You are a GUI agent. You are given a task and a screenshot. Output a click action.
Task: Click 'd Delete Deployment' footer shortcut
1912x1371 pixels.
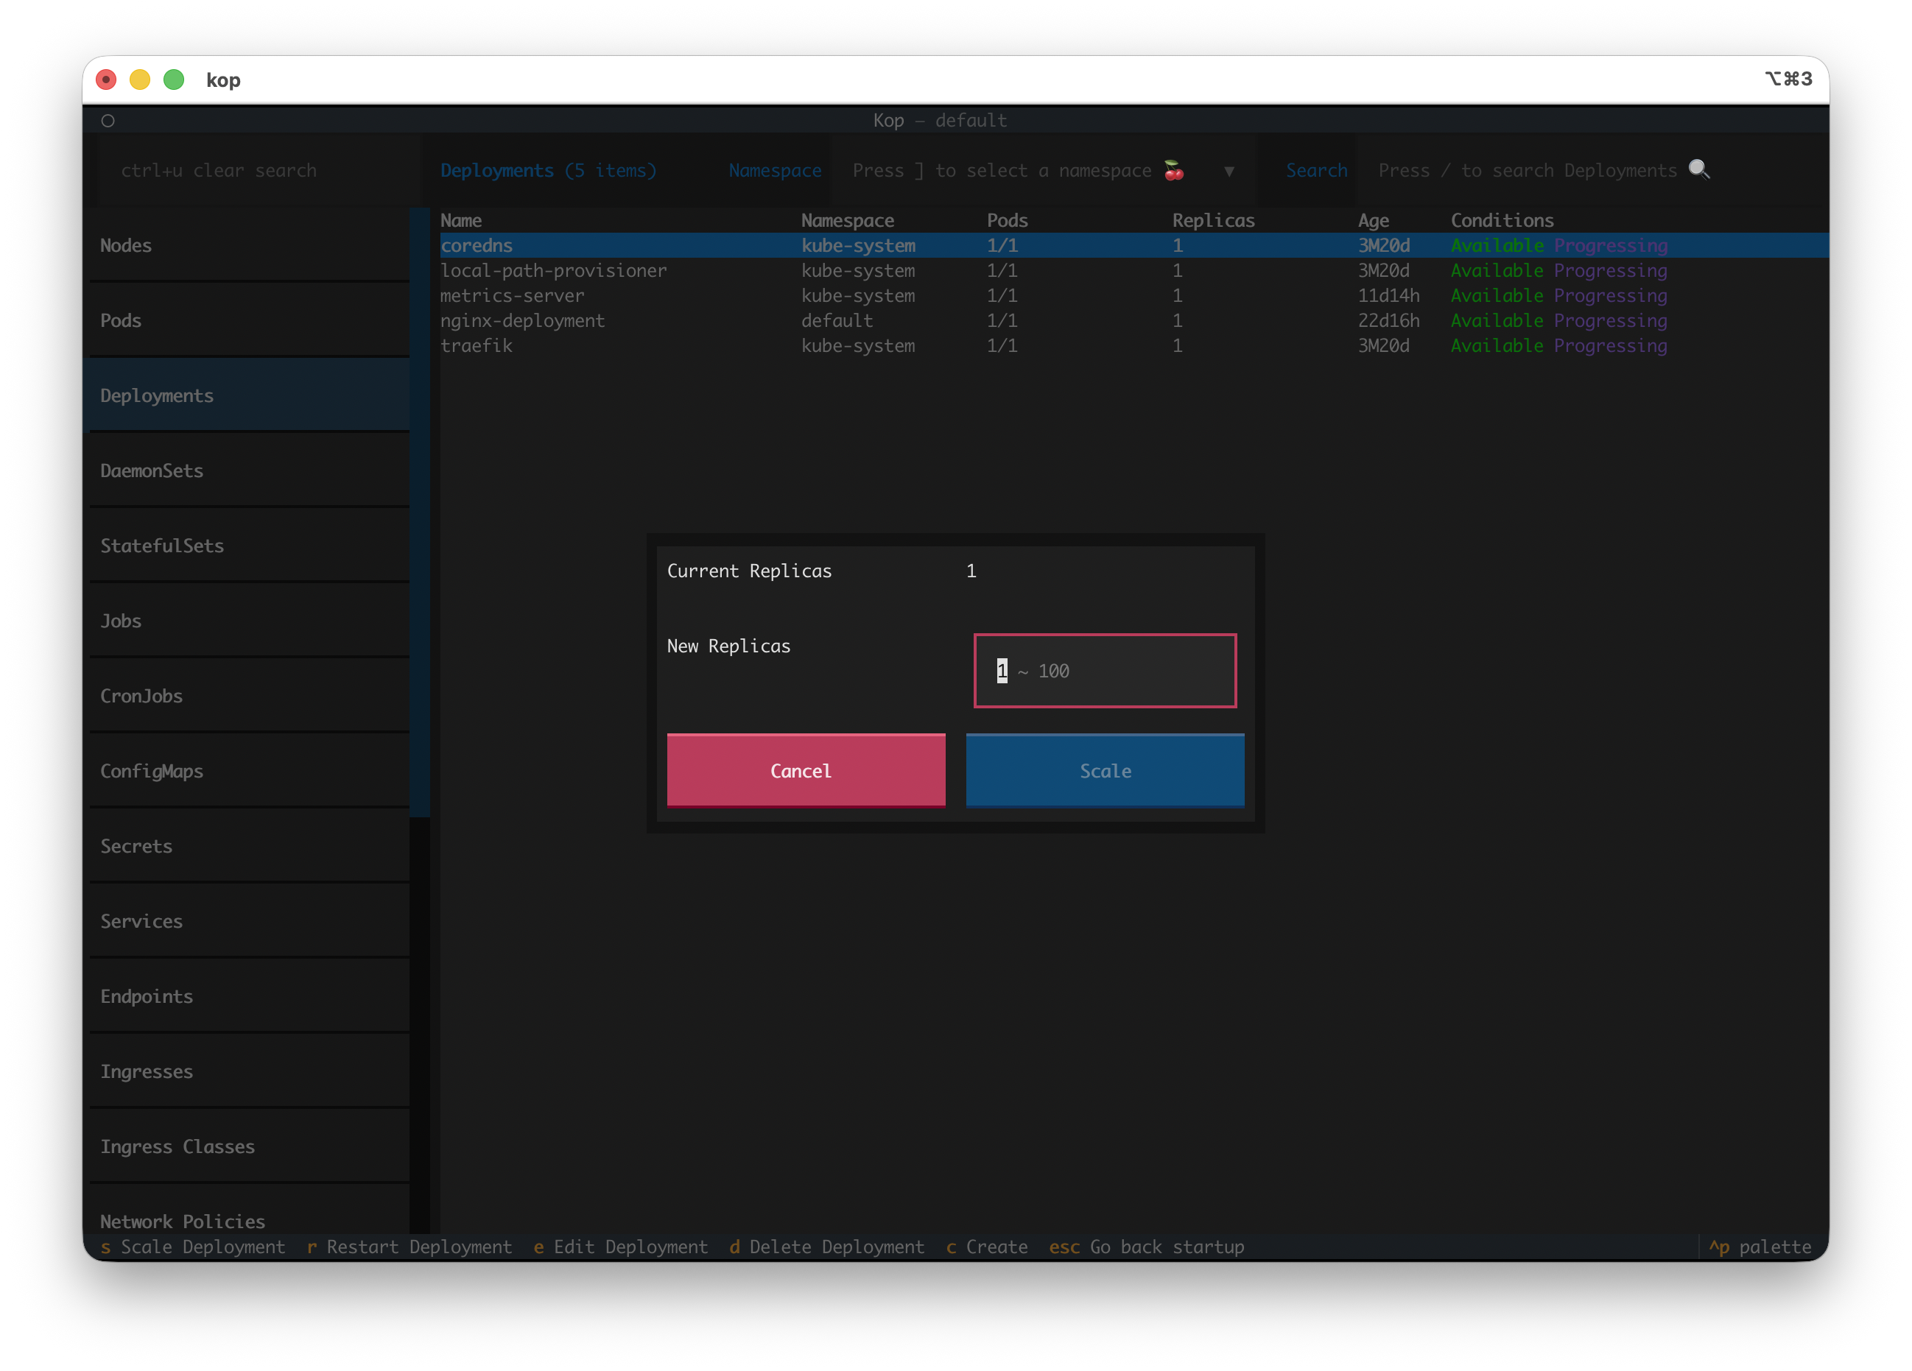827,1247
